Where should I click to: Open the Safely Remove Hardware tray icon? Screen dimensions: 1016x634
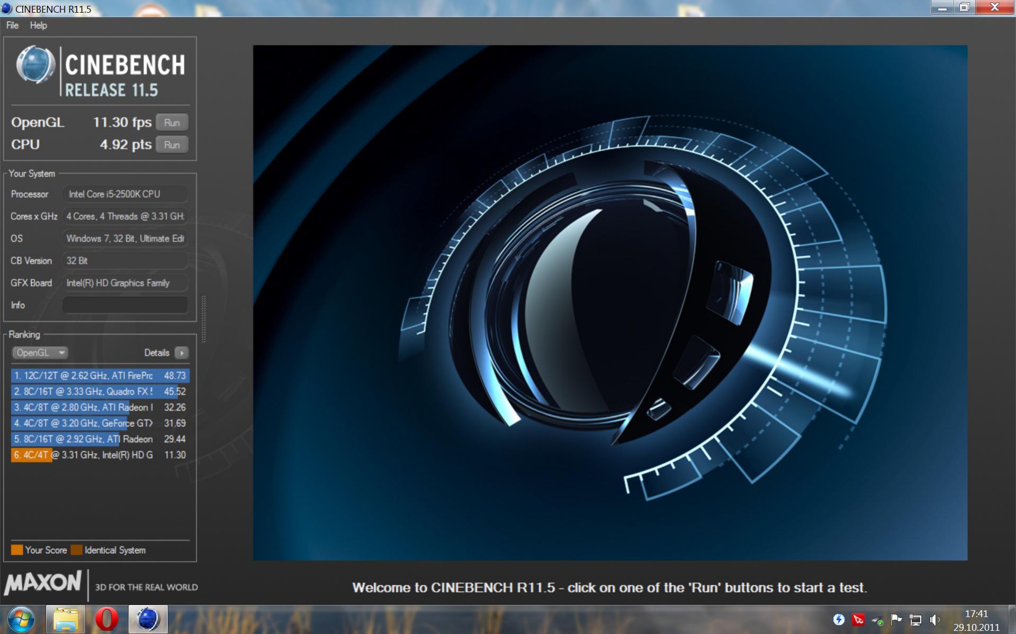click(877, 620)
